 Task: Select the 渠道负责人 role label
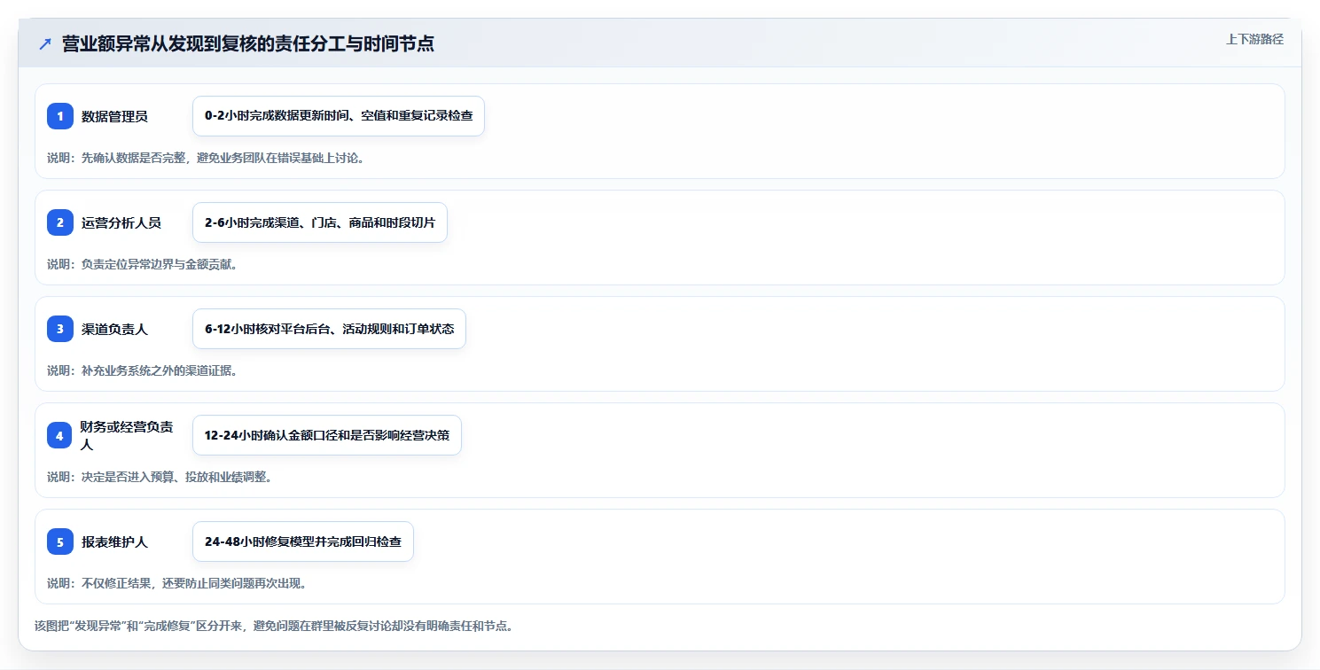pyautogui.click(x=114, y=329)
